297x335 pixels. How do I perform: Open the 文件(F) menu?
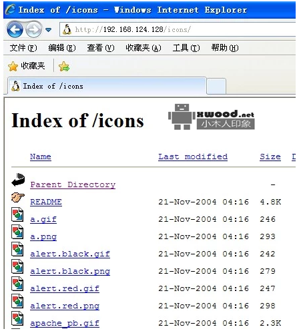(x=23, y=48)
